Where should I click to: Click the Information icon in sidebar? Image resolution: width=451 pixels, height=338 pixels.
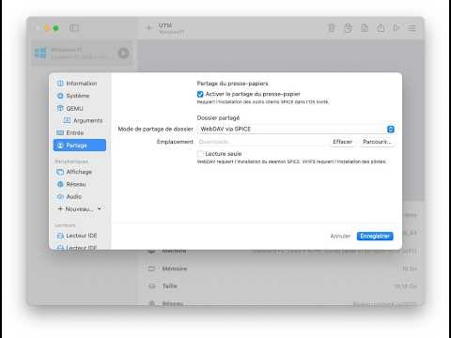click(60, 84)
